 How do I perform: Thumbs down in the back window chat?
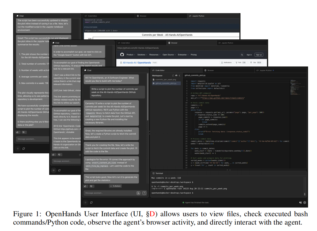click(x=24, y=132)
